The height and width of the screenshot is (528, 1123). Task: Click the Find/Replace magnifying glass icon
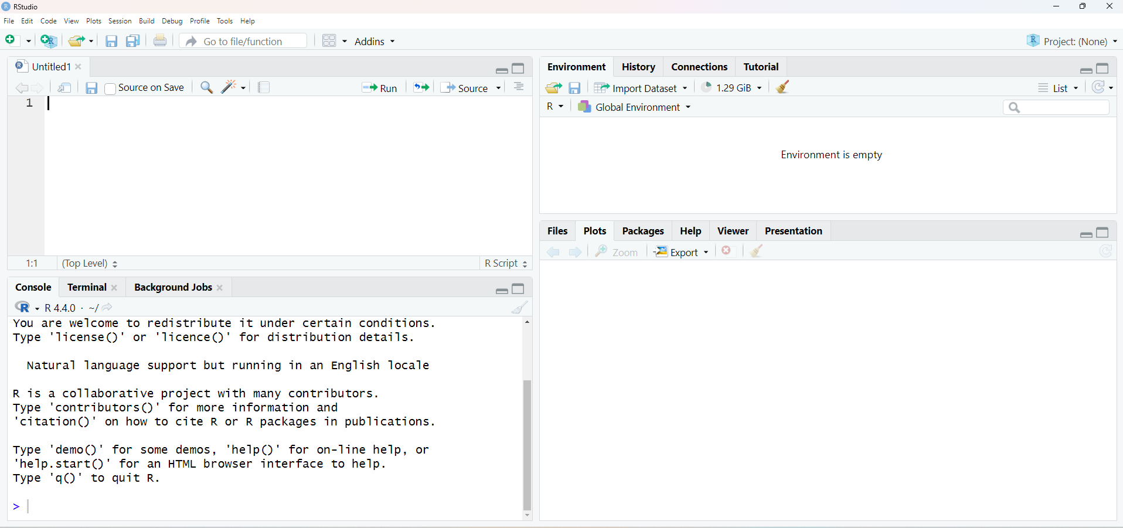[206, 87]
